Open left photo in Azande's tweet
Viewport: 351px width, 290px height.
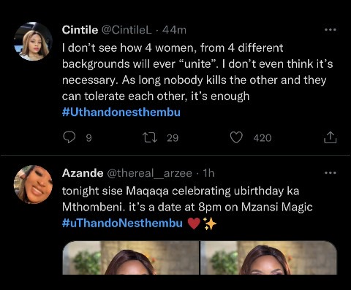coord(131,258)
